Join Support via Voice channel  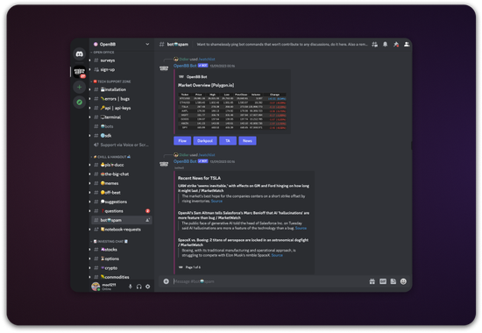[122, 145]
